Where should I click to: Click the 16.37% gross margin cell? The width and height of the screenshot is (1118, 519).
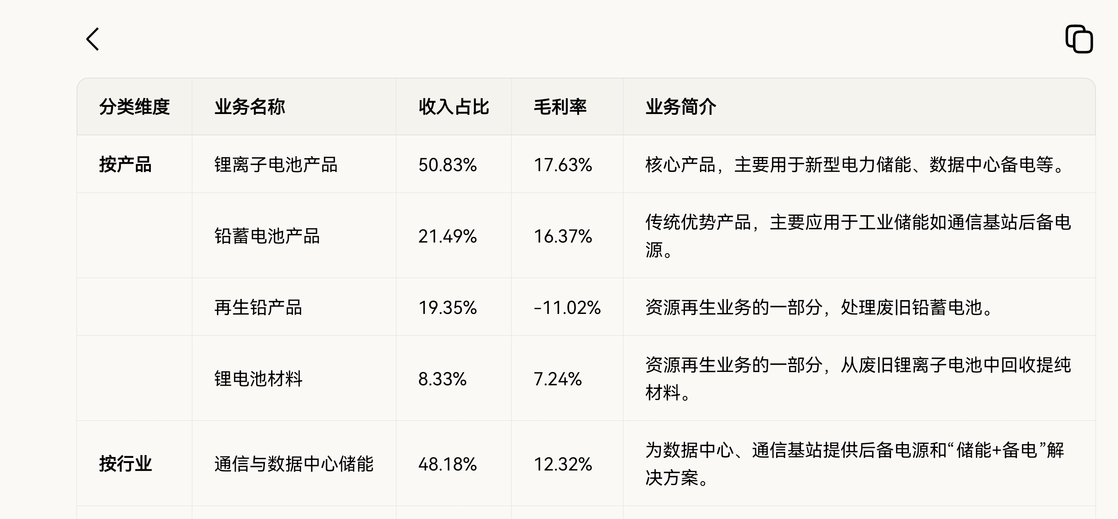click(x=563, y=236)
